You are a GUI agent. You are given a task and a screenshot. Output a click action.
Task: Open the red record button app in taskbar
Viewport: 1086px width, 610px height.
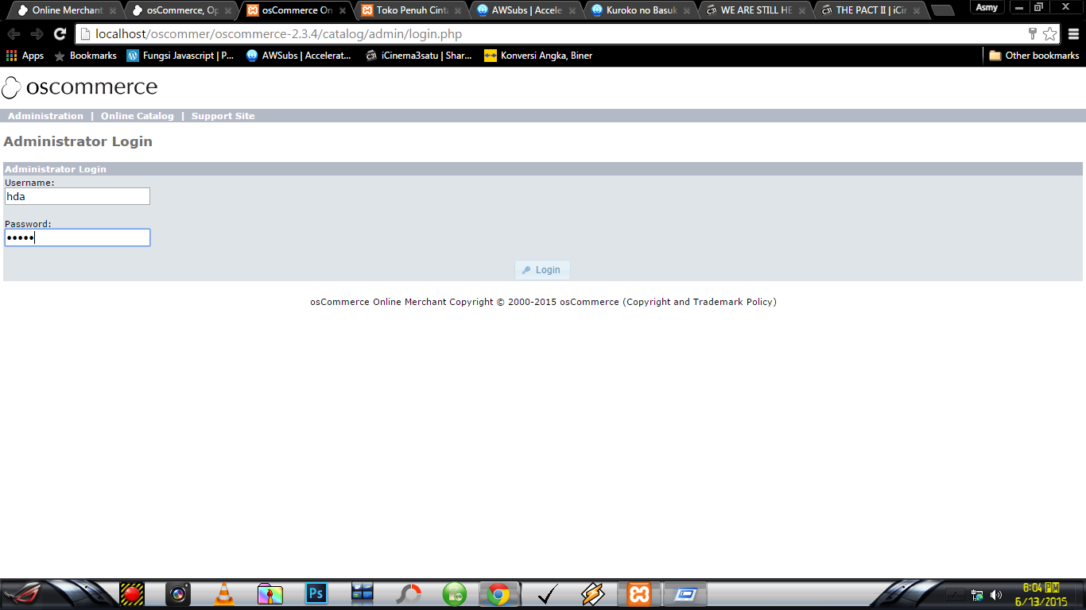tap(132, 594)
